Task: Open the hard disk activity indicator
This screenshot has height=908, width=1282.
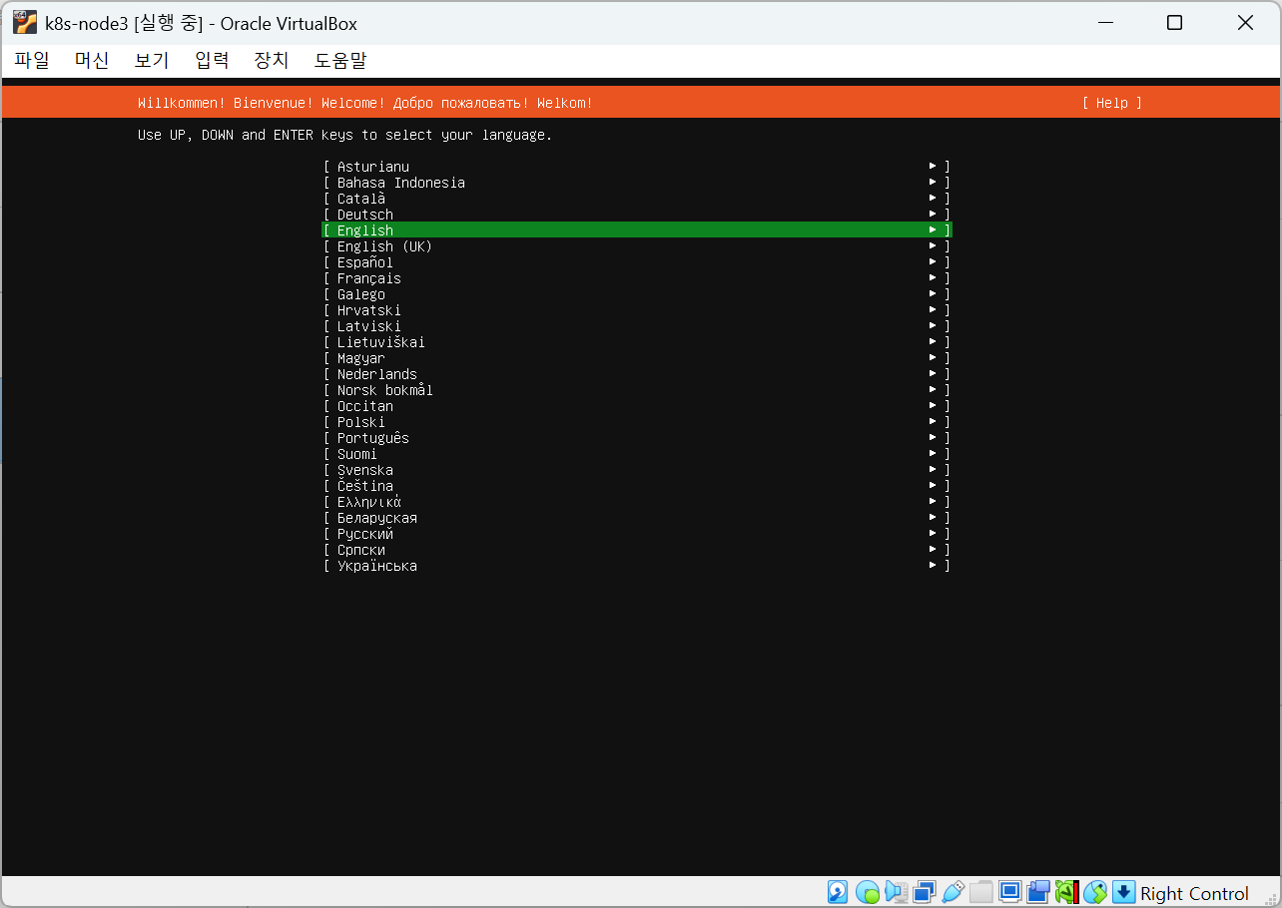Action: 838,892
